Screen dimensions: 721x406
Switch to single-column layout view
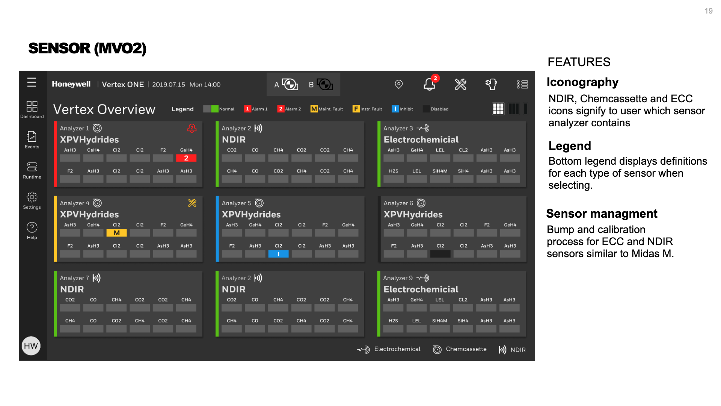pyautogui.click(x=525, y=109)
